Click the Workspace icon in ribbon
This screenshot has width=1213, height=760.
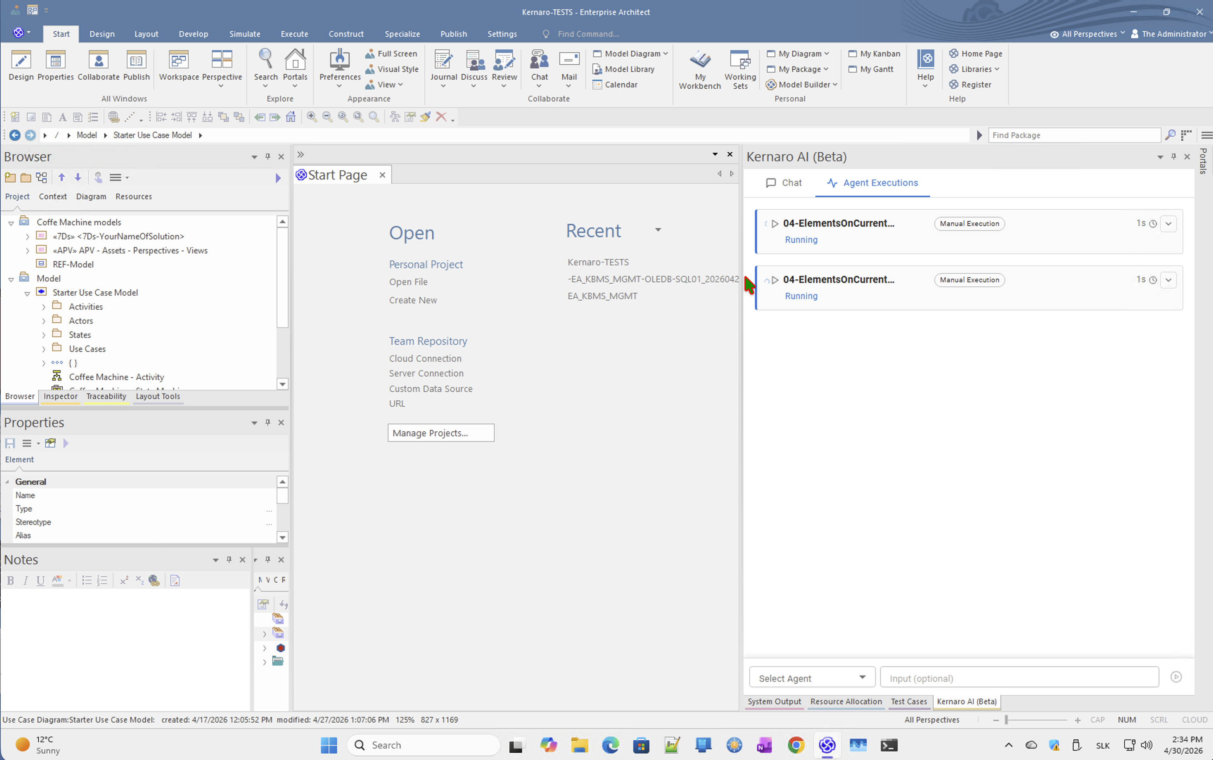click(x=179, y=65)
